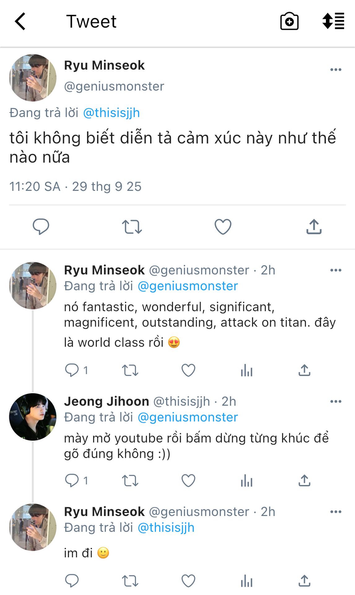This screenshot has width=355, height=595.
Task: Open three-dot menu on Jeong Jihoon's reply
Action: 336,402
